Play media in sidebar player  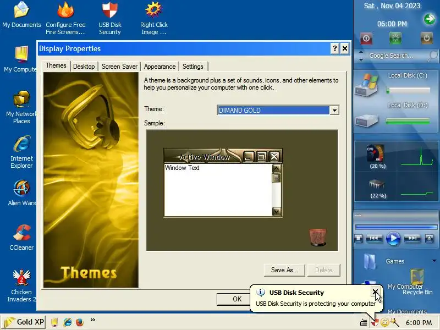393,239
